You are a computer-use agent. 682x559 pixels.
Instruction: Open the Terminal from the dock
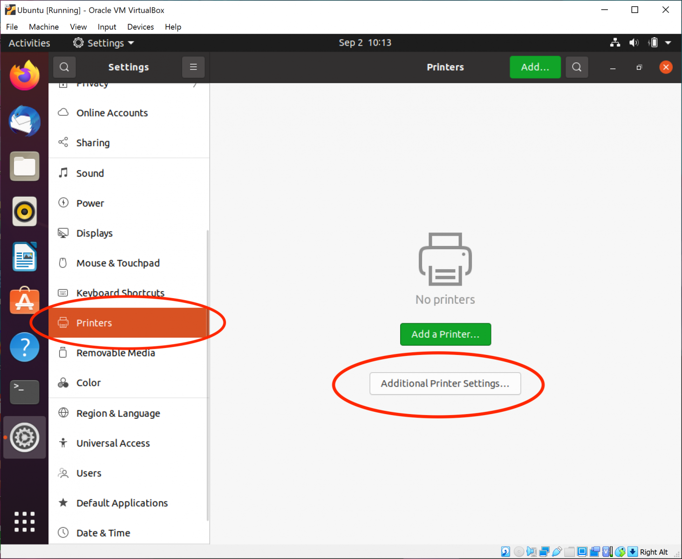(25, 392)
